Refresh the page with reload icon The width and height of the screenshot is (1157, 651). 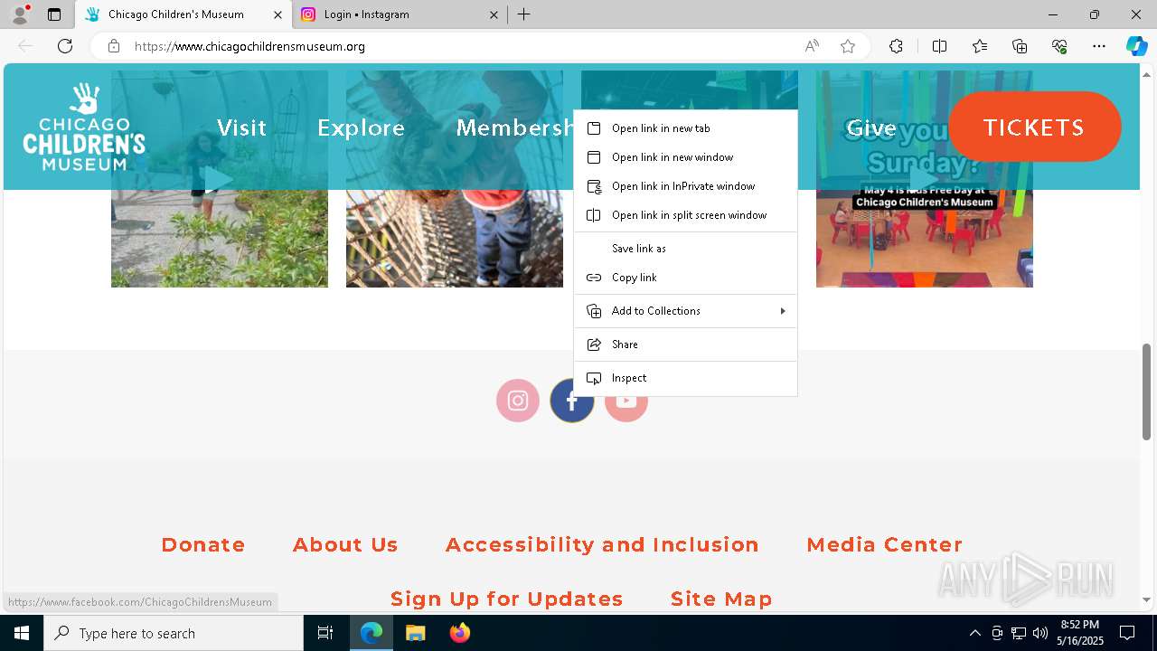(x=65, y=46)
